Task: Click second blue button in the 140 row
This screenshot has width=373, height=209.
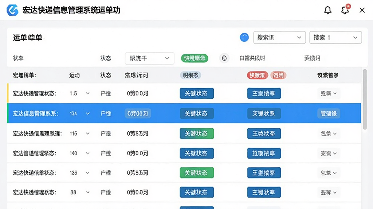Action: [x=264, y=153]
